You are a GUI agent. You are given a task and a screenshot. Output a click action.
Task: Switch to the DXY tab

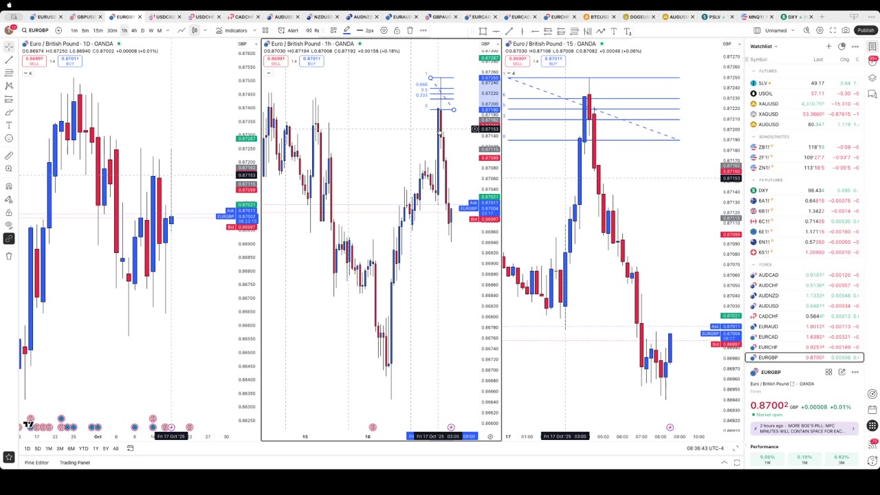797,16
